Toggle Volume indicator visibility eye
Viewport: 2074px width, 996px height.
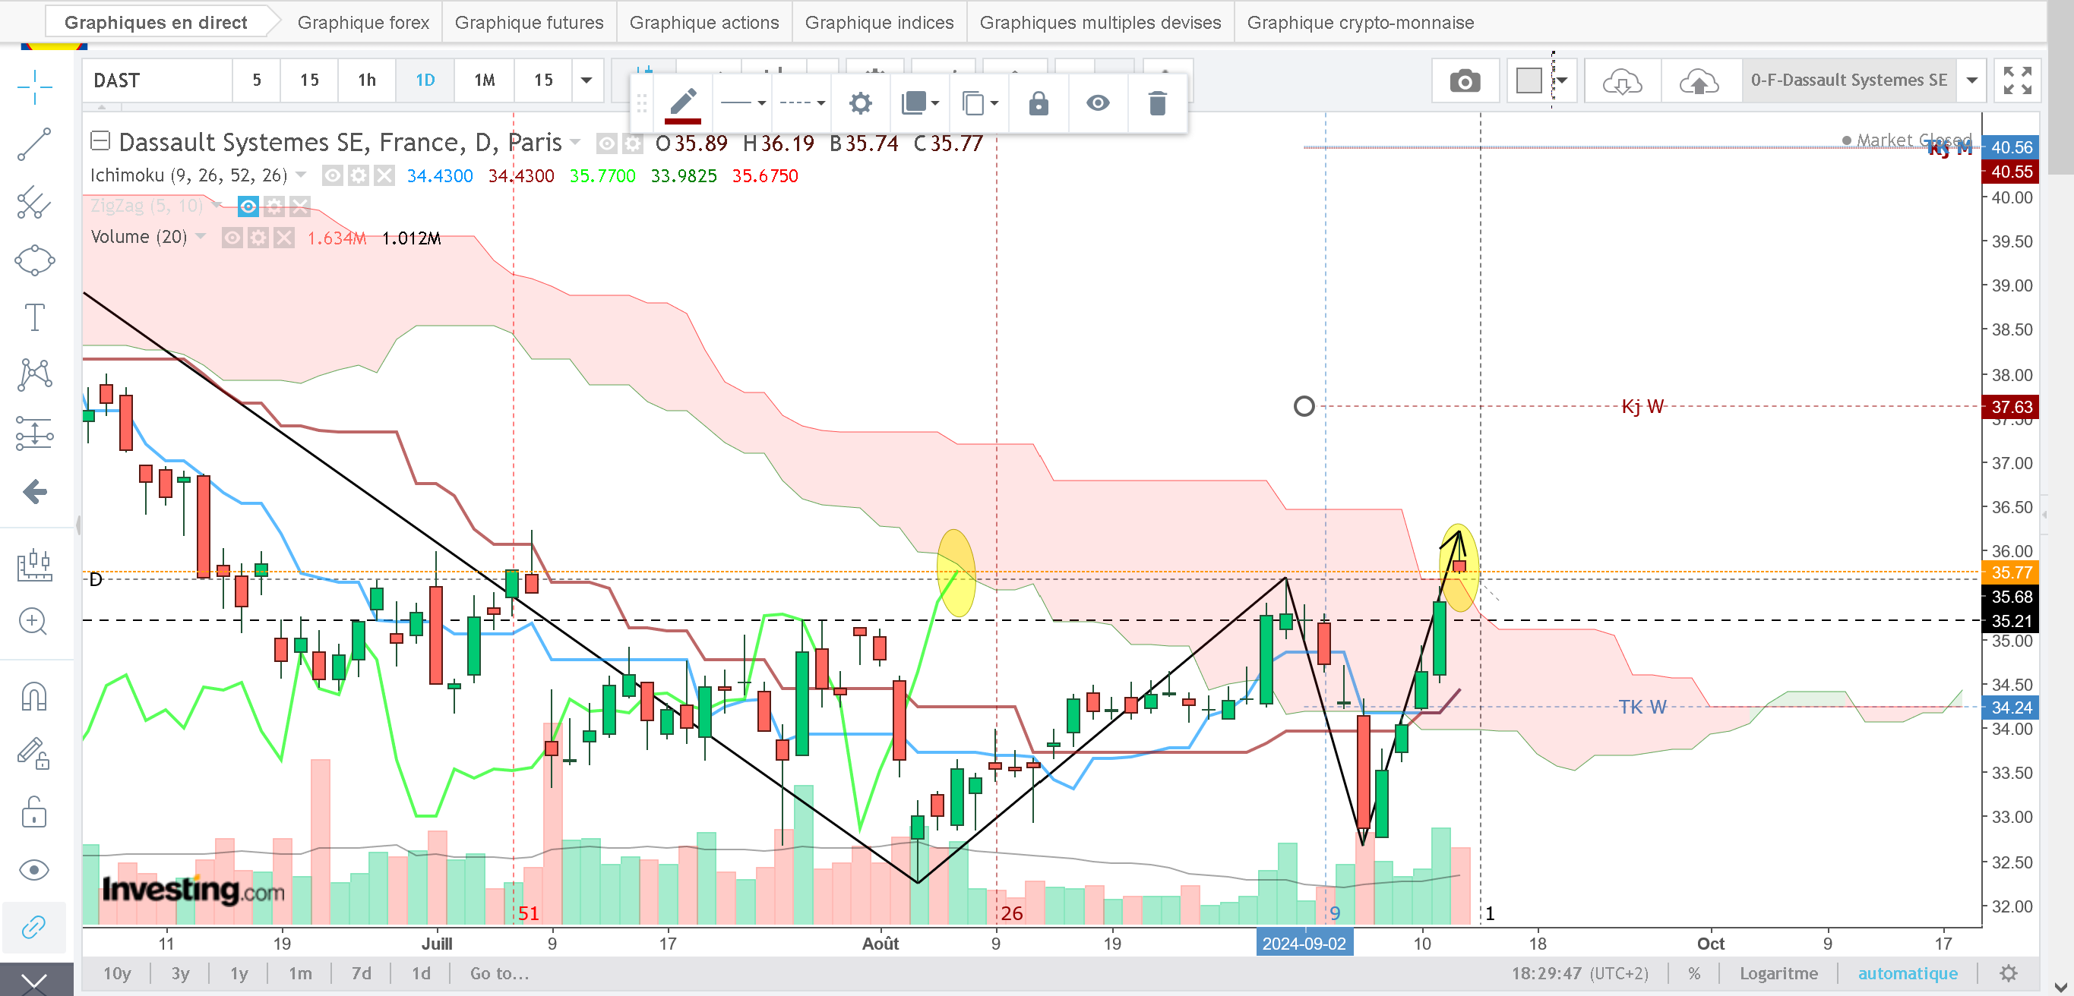pos(232,238)
